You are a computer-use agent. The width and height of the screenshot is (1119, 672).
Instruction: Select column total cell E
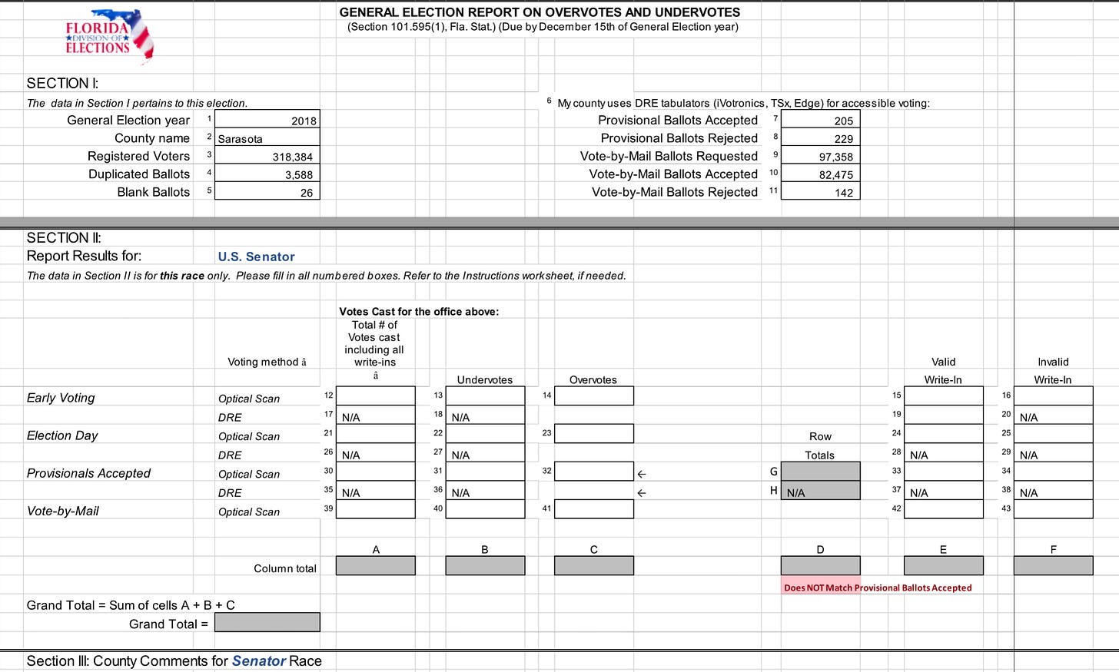tap(944, 565)
